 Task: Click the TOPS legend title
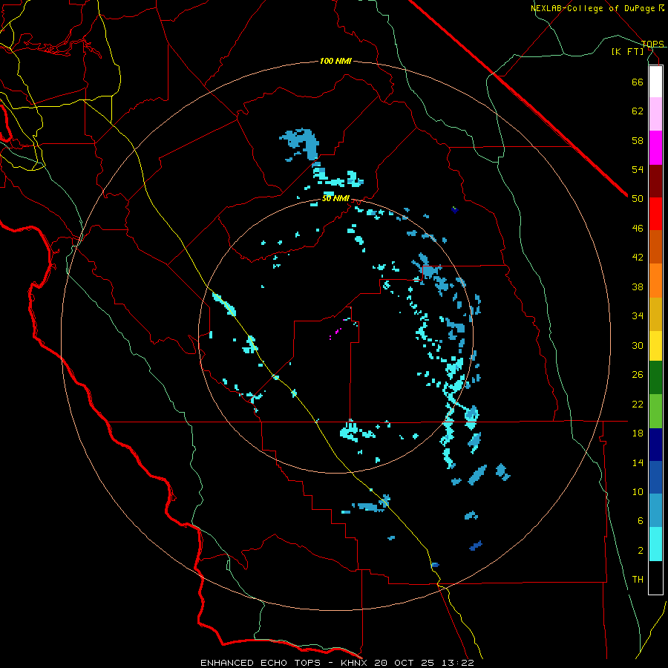tap(652, 44)
